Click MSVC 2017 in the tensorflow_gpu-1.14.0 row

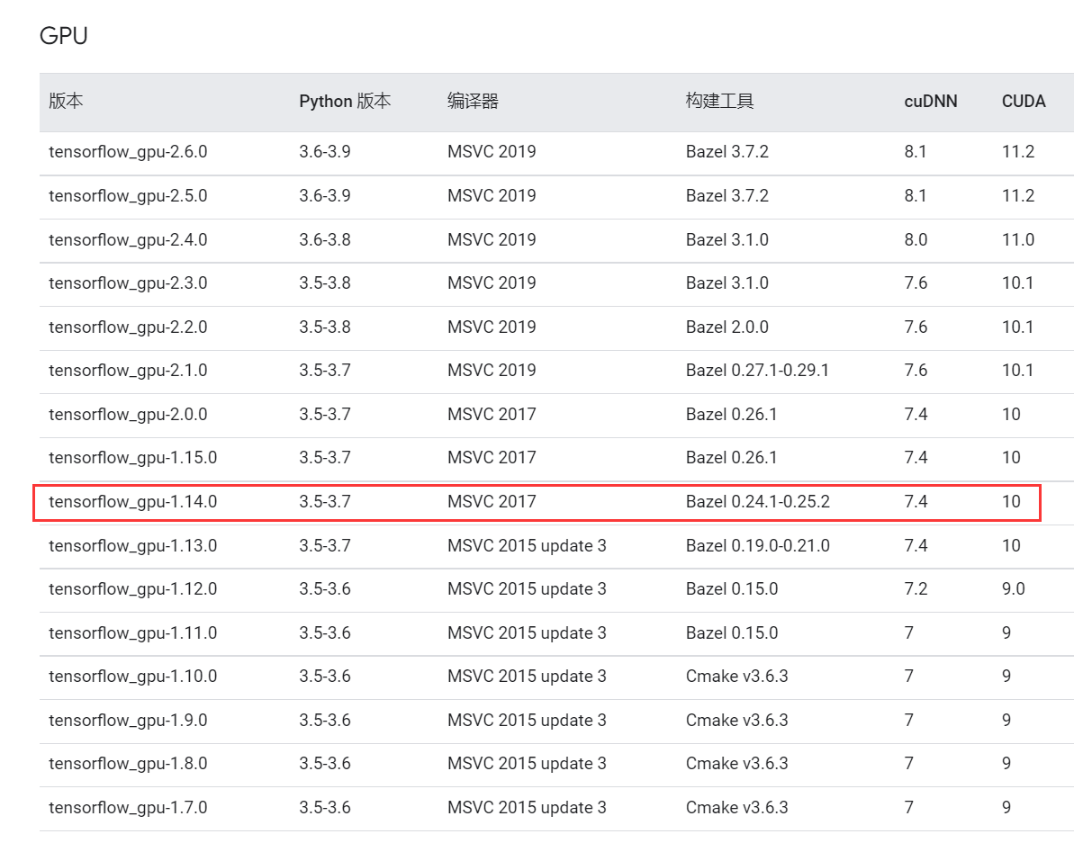point(492,501)
